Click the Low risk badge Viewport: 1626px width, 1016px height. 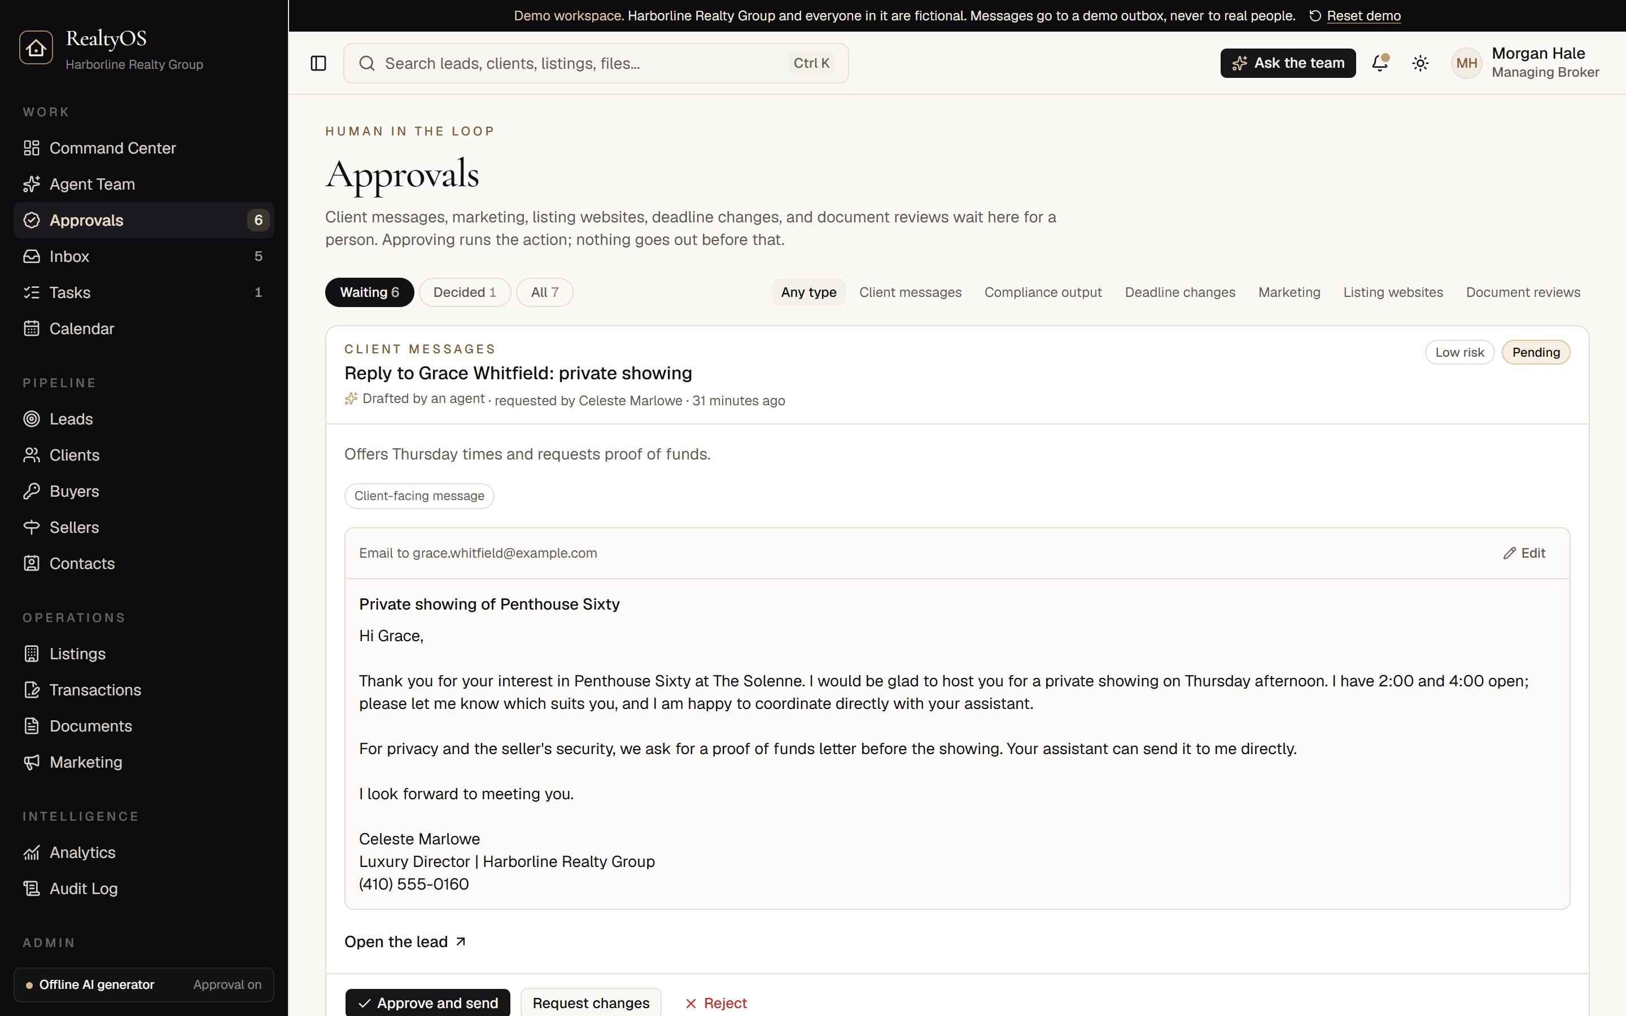pos(1460,352)
